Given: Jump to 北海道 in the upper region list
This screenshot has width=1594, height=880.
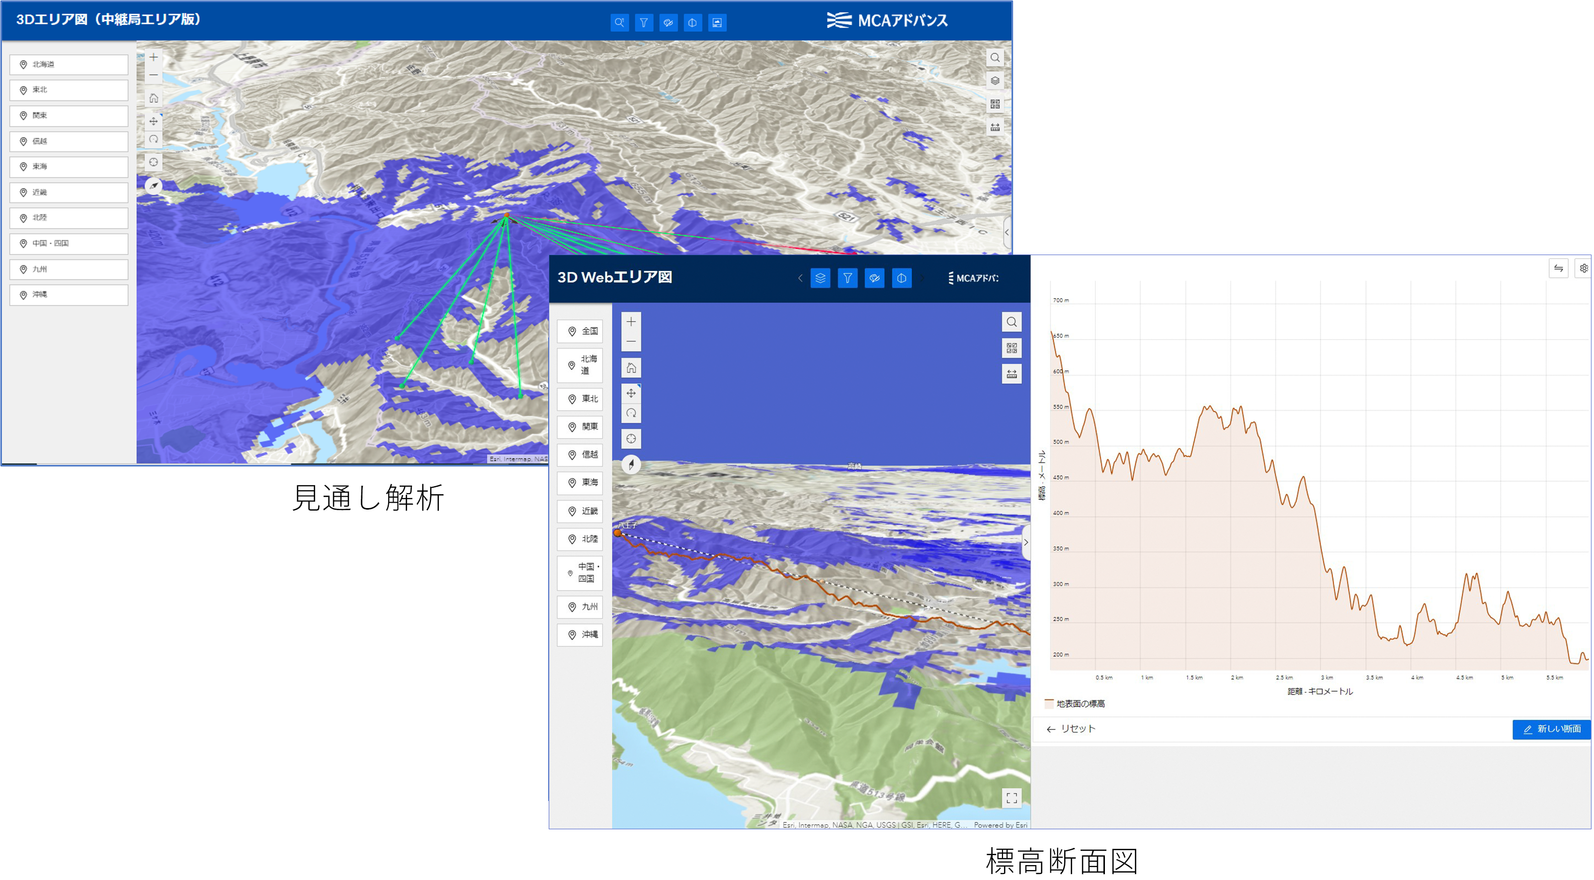Looking at the screenshot, I should [x=69, y=64].
